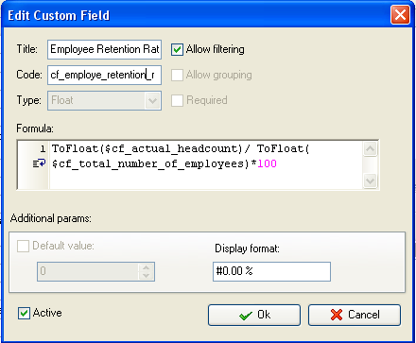The height and width of the screenshot is (343, 416).
Task: Focus the Code input field
Action: click(105, 75)
